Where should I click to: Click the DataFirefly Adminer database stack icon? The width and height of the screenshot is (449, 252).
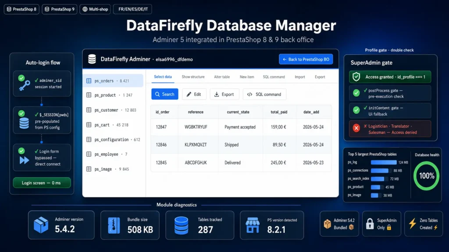tap(92, 59)
